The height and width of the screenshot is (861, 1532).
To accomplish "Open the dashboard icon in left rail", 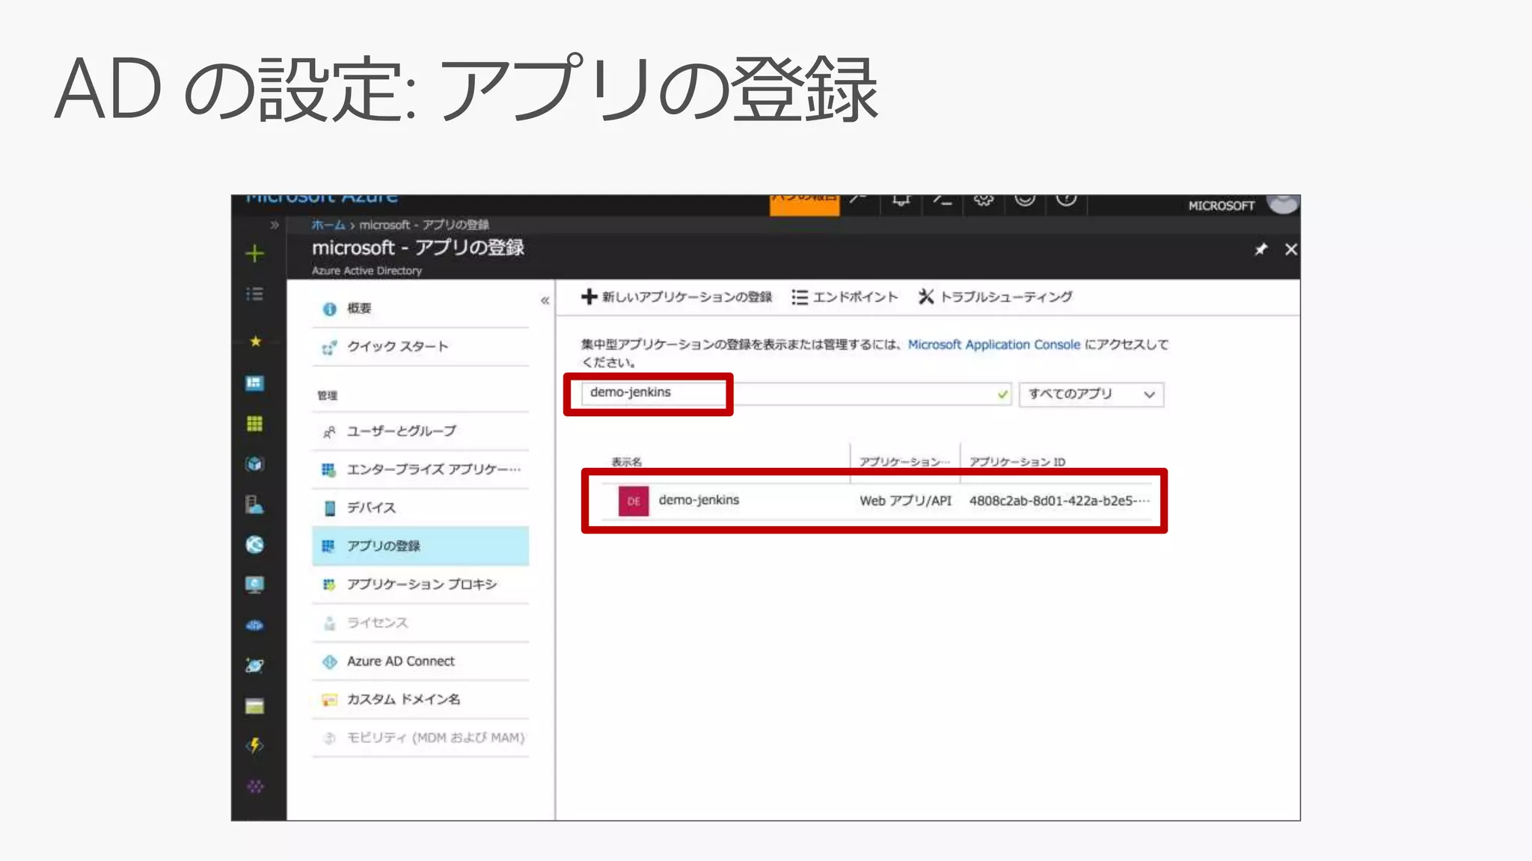I will (x=254, y=383).
